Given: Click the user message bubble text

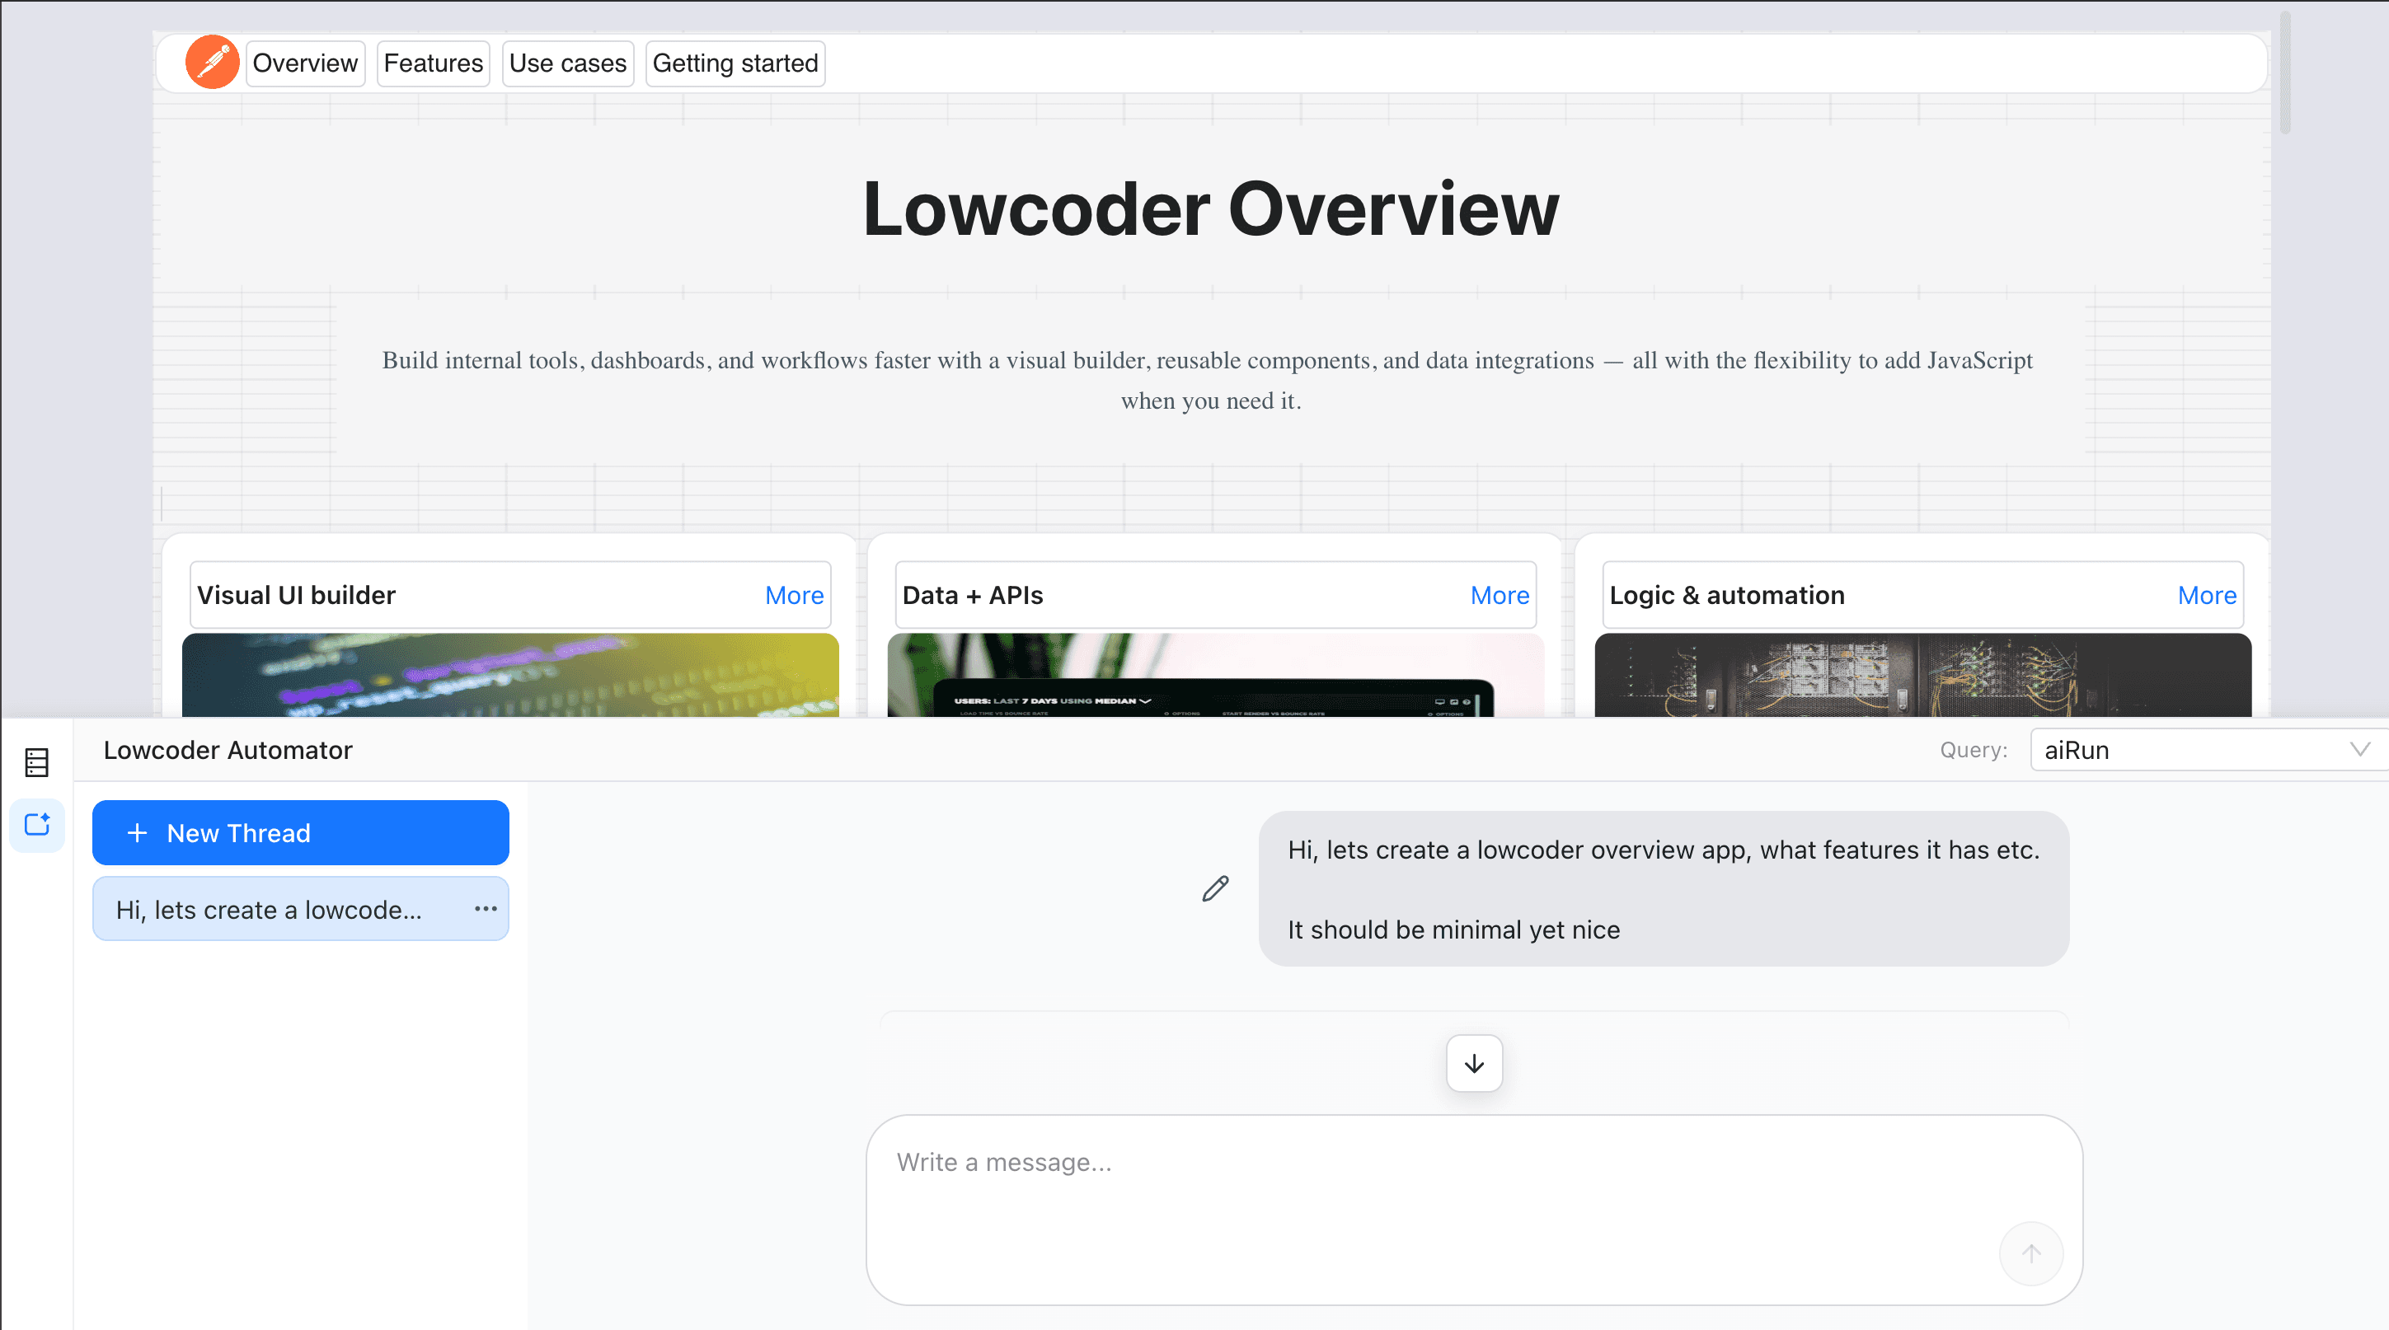Looking at the screenshot, I should (x=1663, y=890).
